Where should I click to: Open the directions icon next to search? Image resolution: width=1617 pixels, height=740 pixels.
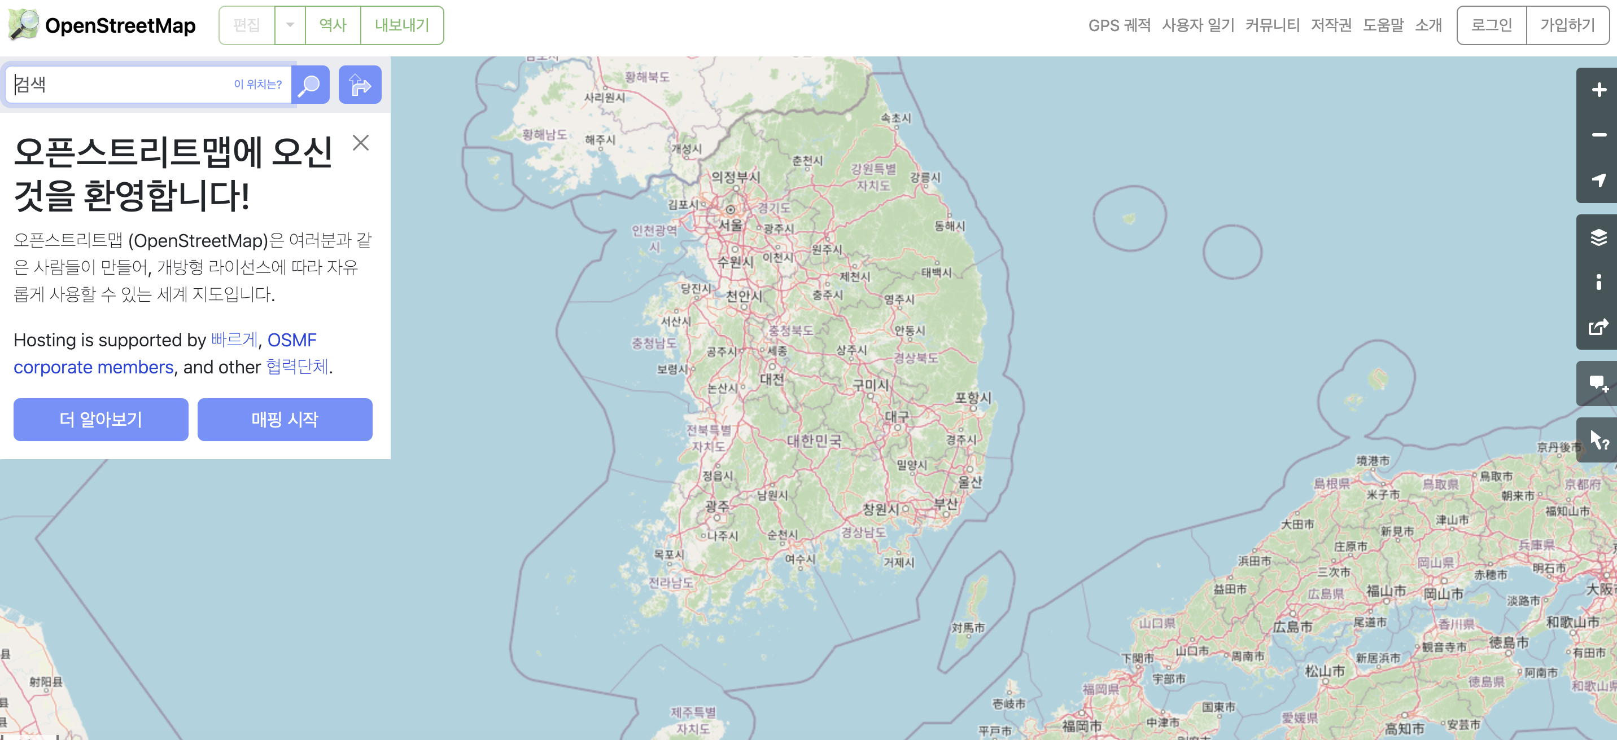[x=360, y=85]
